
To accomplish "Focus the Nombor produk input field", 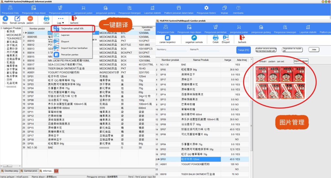I will [176, 50].
